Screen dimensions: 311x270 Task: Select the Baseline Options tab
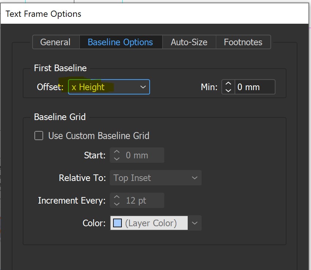(120, 42)
